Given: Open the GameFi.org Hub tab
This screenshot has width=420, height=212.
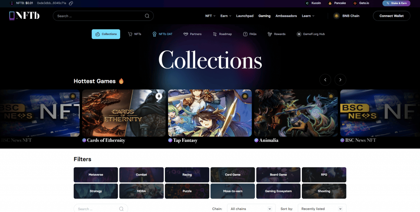Looking at the screenshot, I should pyautogui.click(x=310, y=34).
